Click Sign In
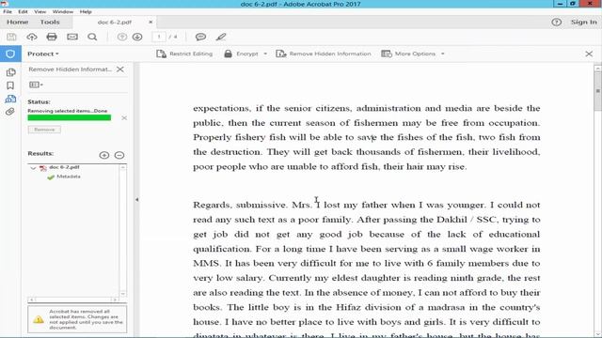 pos(583,23)
